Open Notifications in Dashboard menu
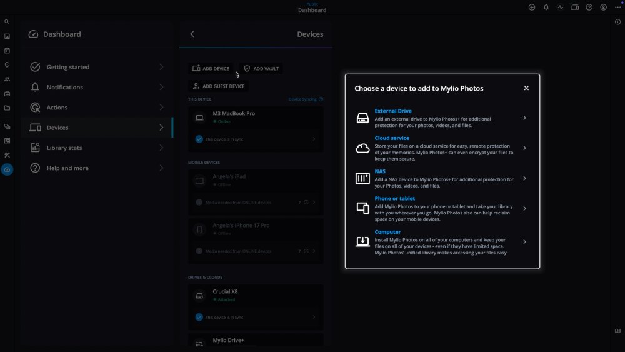 pyautogui.click(x=97, y=87)
